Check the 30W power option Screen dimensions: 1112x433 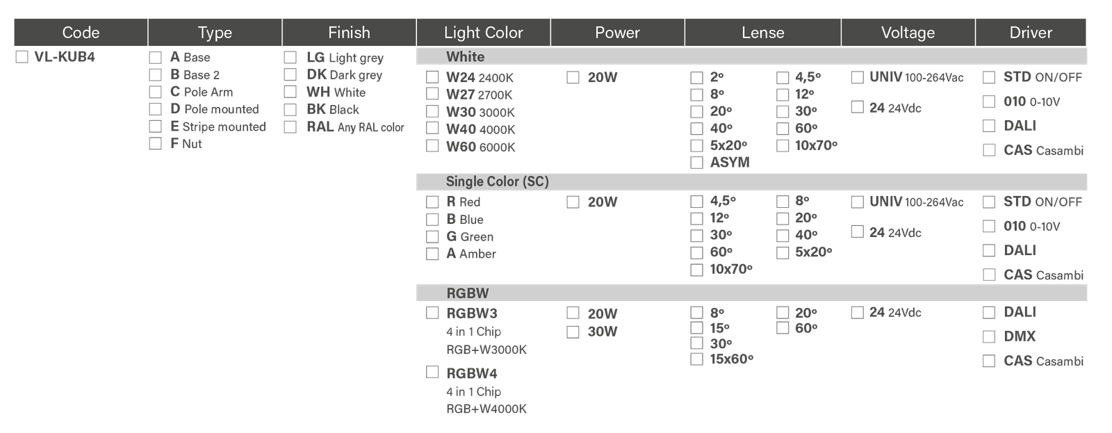(573, 332)
